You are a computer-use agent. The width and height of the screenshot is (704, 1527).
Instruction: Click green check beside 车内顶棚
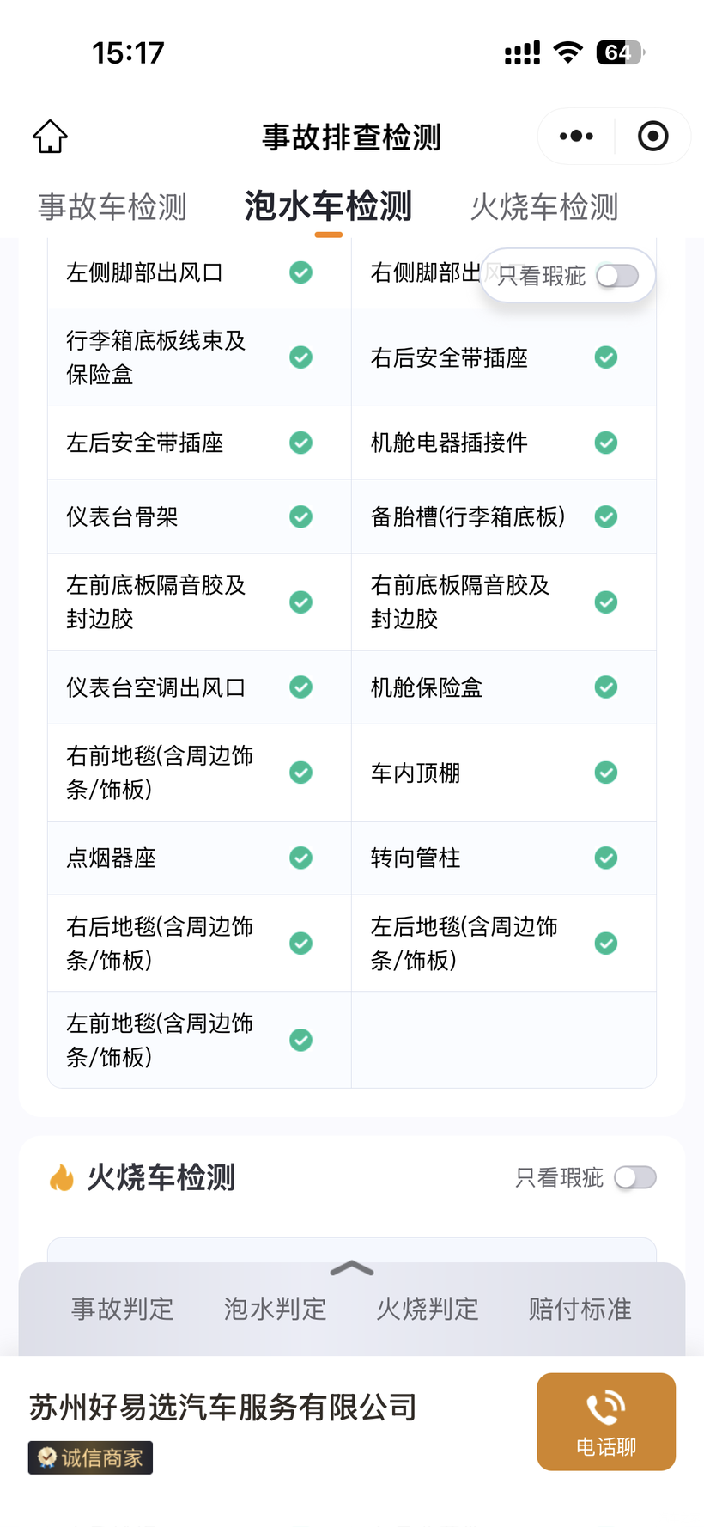click(x=606, y=773)
